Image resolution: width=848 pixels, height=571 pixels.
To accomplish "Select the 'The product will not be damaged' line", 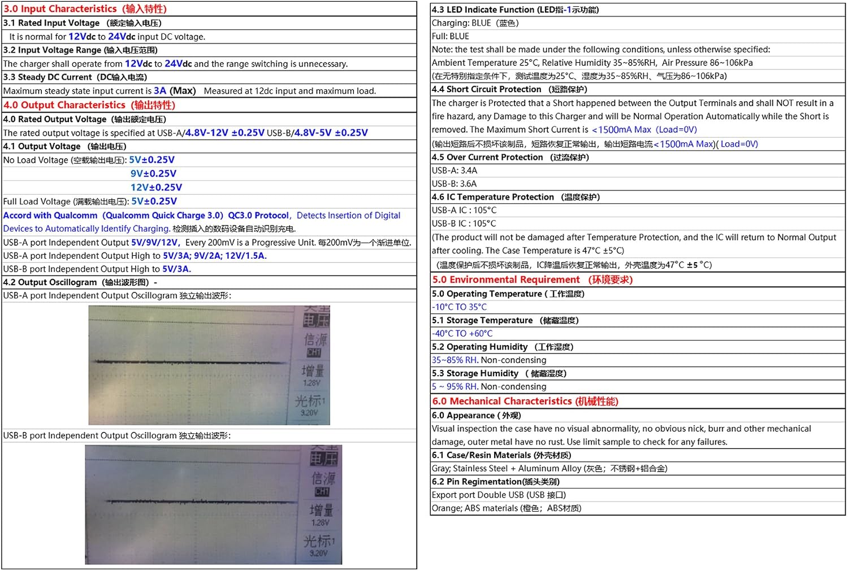I will 634,237.
